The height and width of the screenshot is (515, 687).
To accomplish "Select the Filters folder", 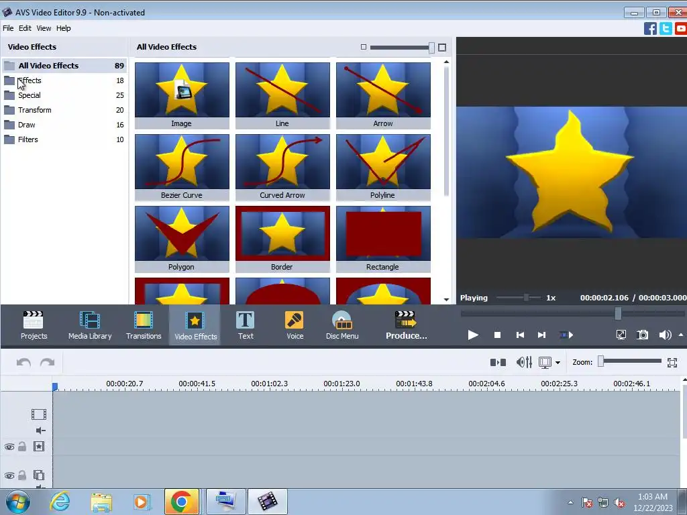I will [x=64, y=139].
